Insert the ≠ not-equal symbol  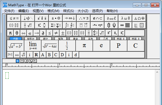[56, 33]
